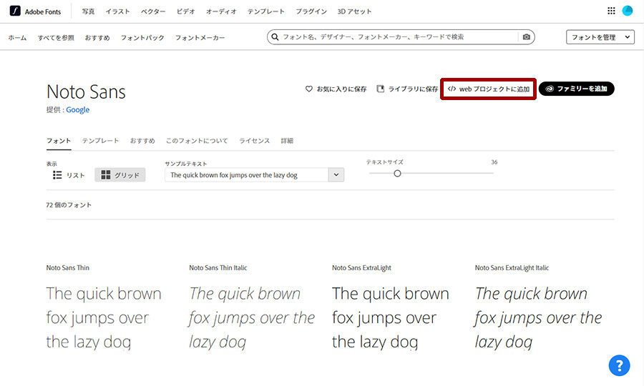
Task: Open the ビデオ menu
Action: (x=185, y=11)
